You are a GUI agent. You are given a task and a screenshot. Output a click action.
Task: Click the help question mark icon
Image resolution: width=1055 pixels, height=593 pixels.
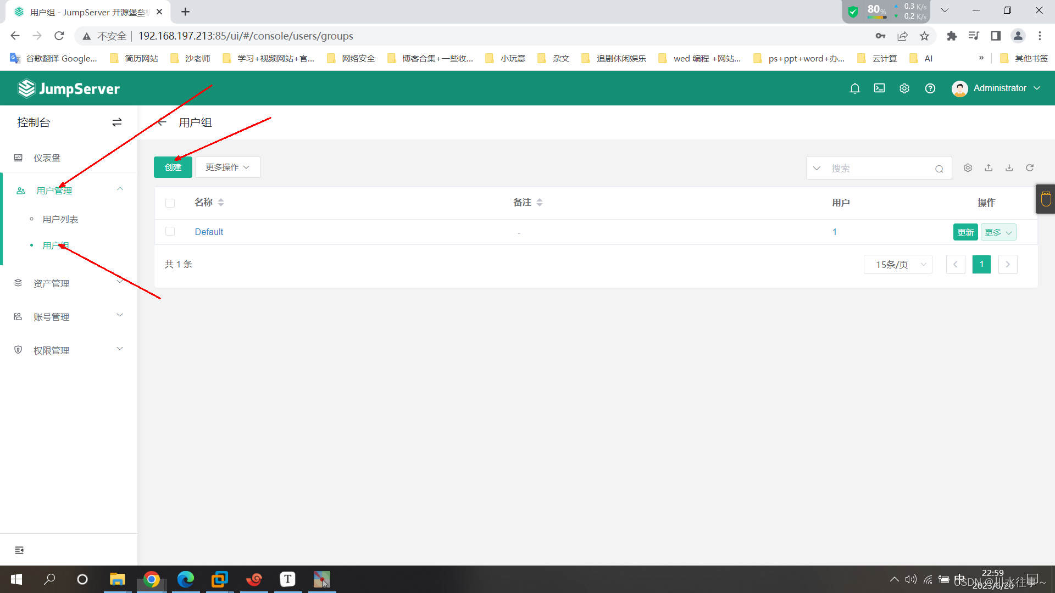[x=930, y=88]
